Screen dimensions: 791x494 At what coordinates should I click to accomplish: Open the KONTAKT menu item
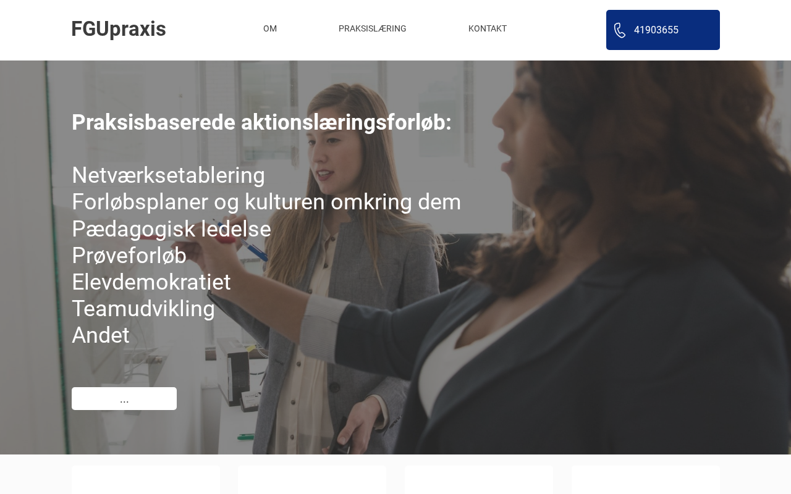click(488, 28)
